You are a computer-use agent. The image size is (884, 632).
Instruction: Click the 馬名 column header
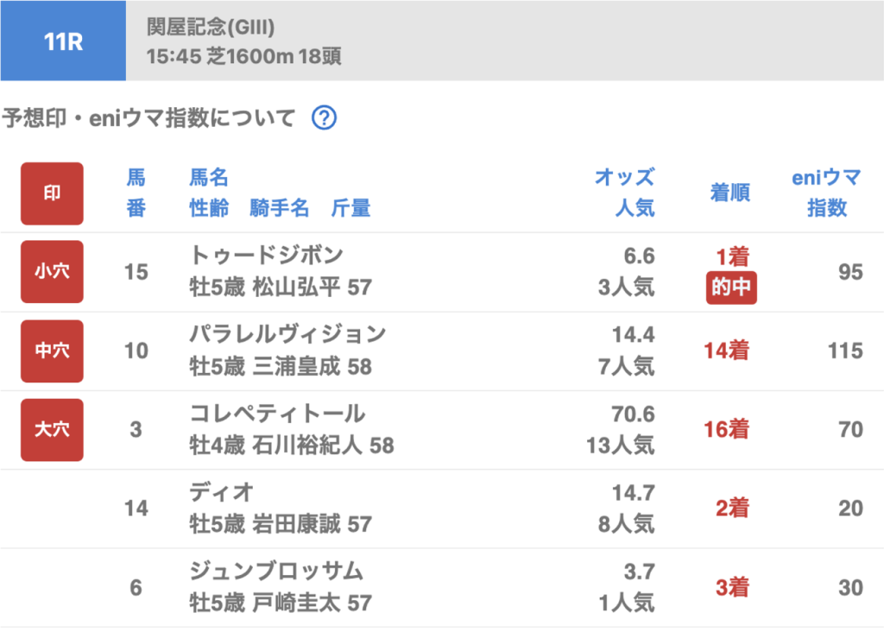click(209, 178)
